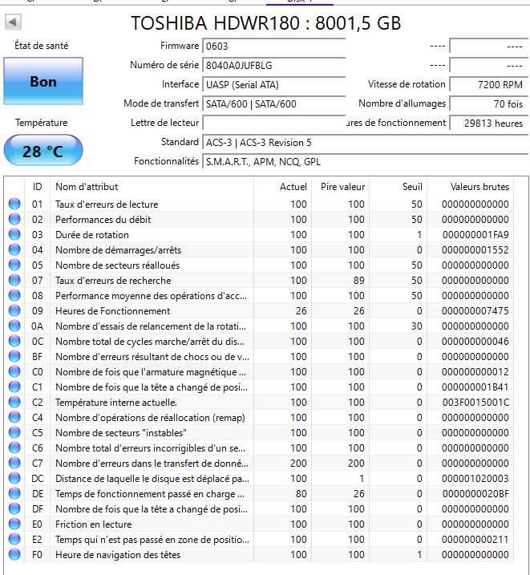This screenshot has height=575, width=530.
Task: Select status icon of attribute DE
Action: [x=14, y=493]
